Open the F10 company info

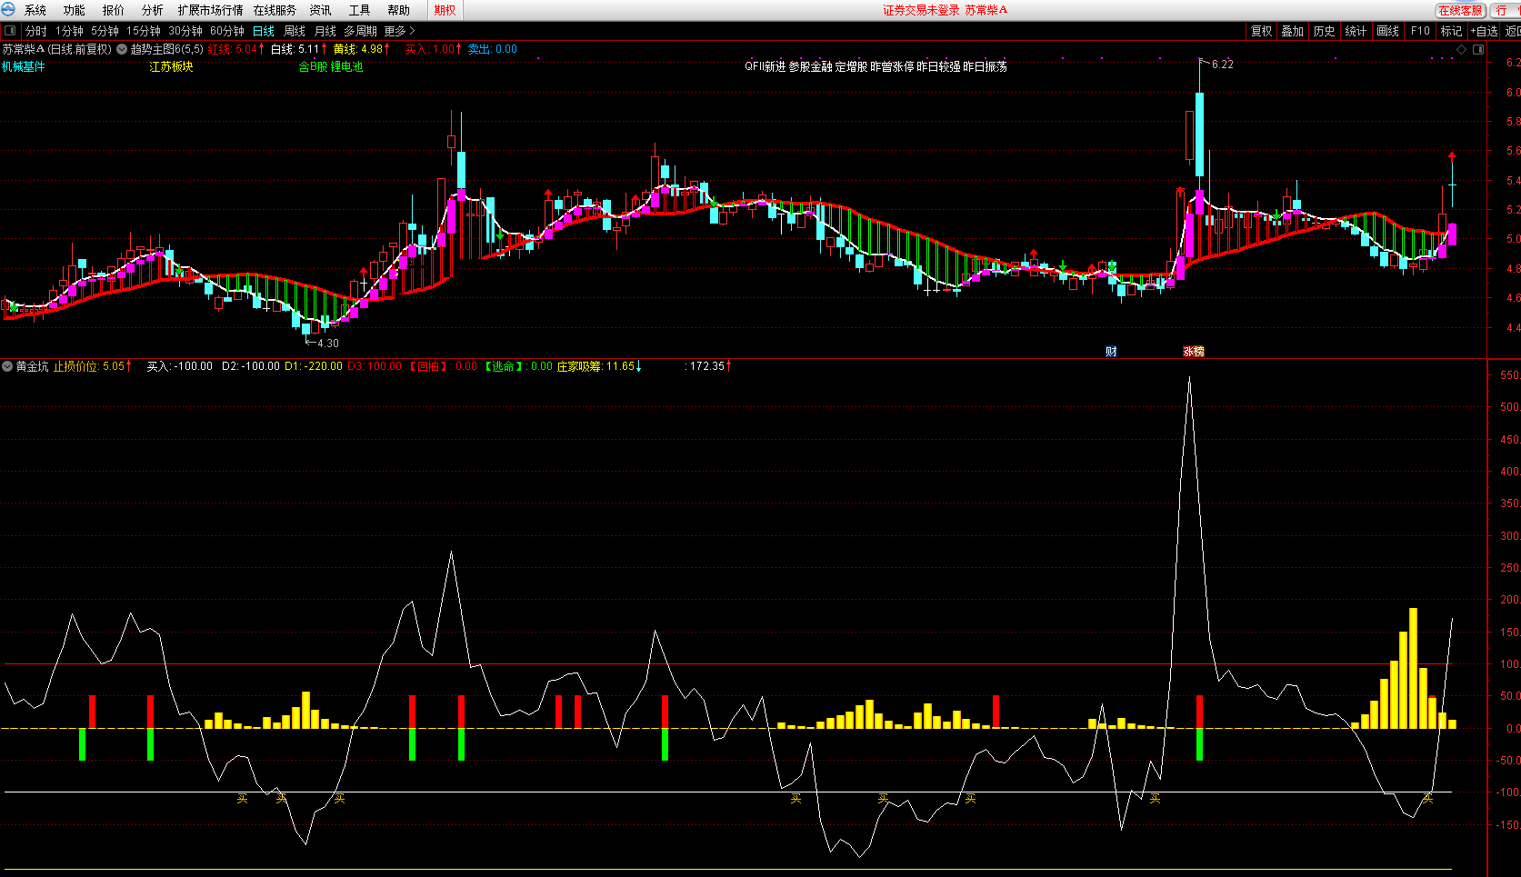click(x=1420, y=31)
